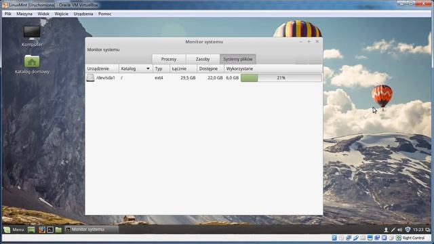Screen dimensions: 434x244
Task: Sort by the Dostępne column header
Action: click(211, 68)
